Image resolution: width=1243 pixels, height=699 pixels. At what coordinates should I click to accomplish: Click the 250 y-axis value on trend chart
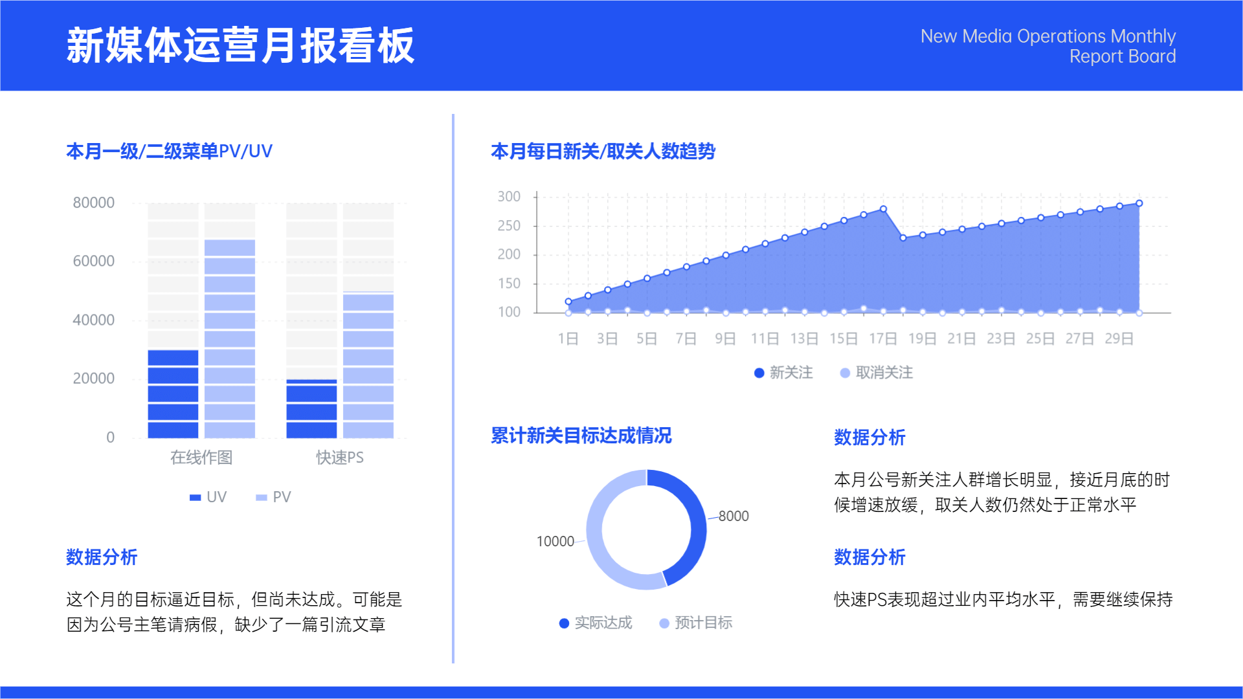point(509,226)
